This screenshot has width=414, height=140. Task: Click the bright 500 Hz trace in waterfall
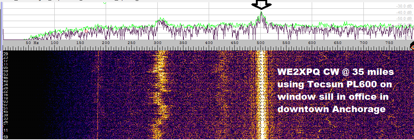click(262, 95)
